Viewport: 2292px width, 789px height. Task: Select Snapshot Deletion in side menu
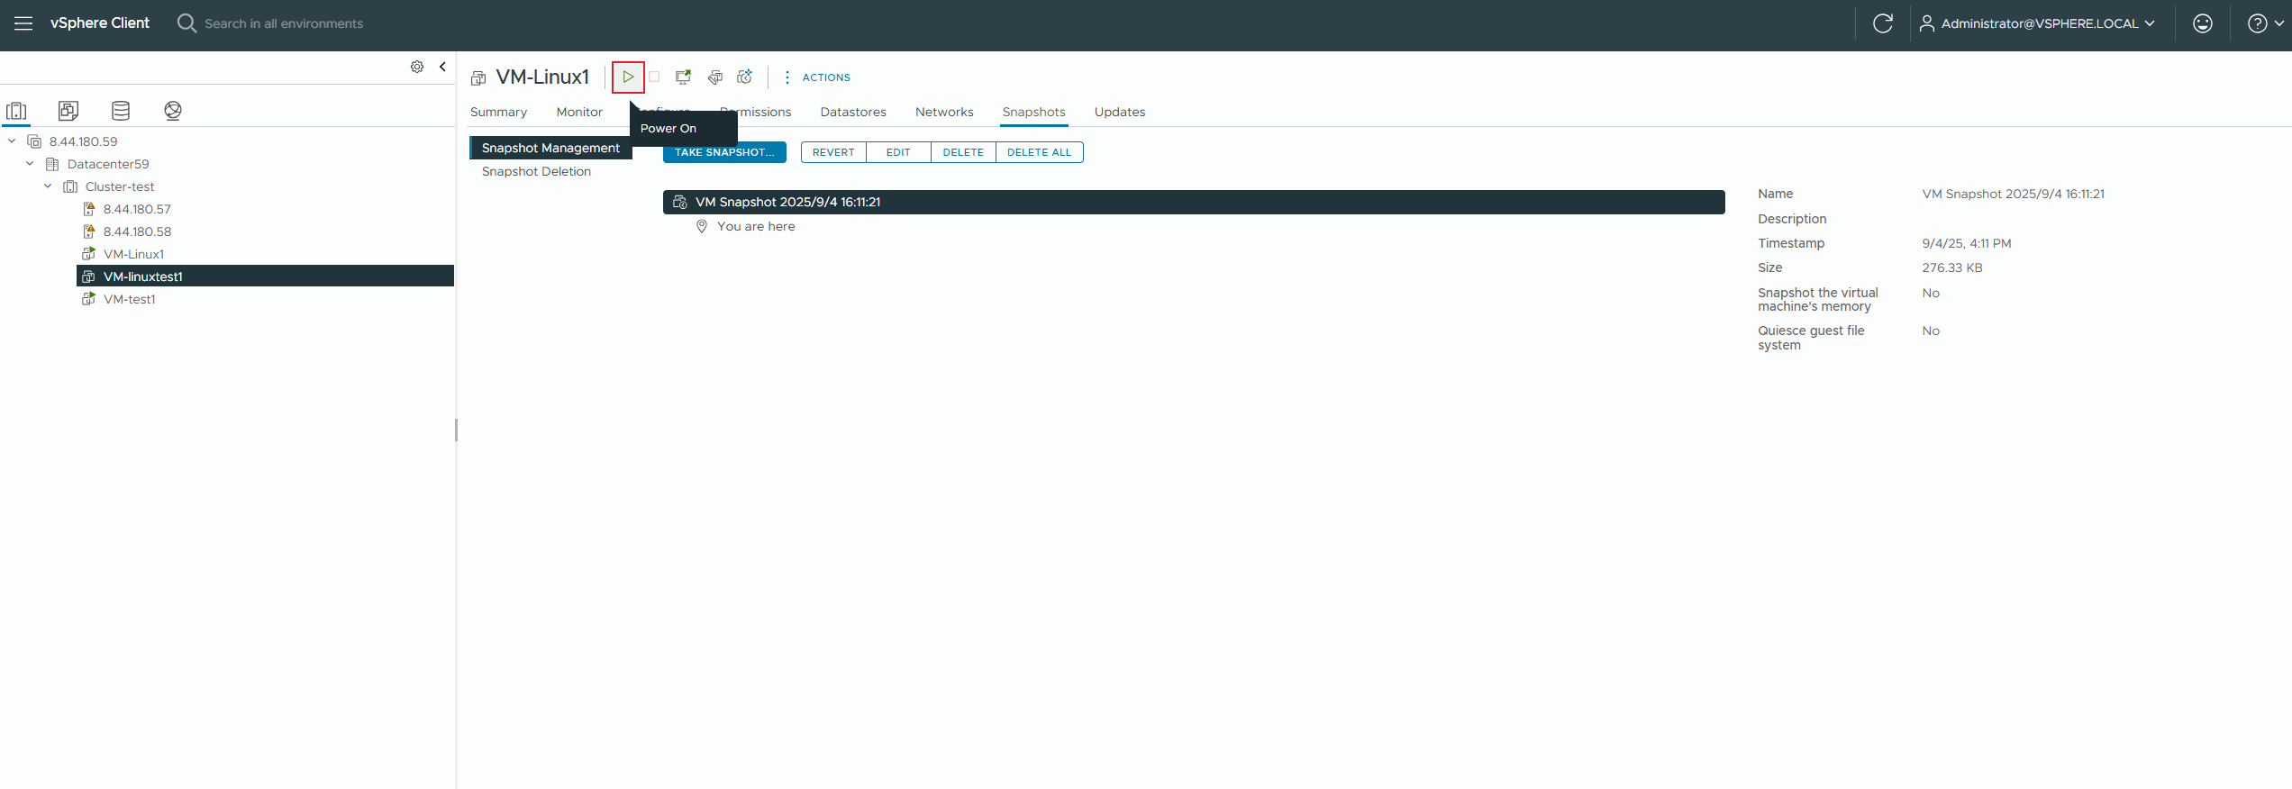tap(536, 171)
